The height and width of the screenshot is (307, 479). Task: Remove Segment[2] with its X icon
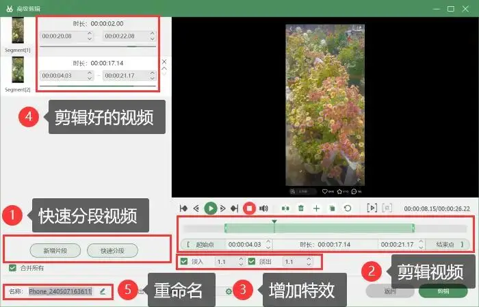(164, 62)
